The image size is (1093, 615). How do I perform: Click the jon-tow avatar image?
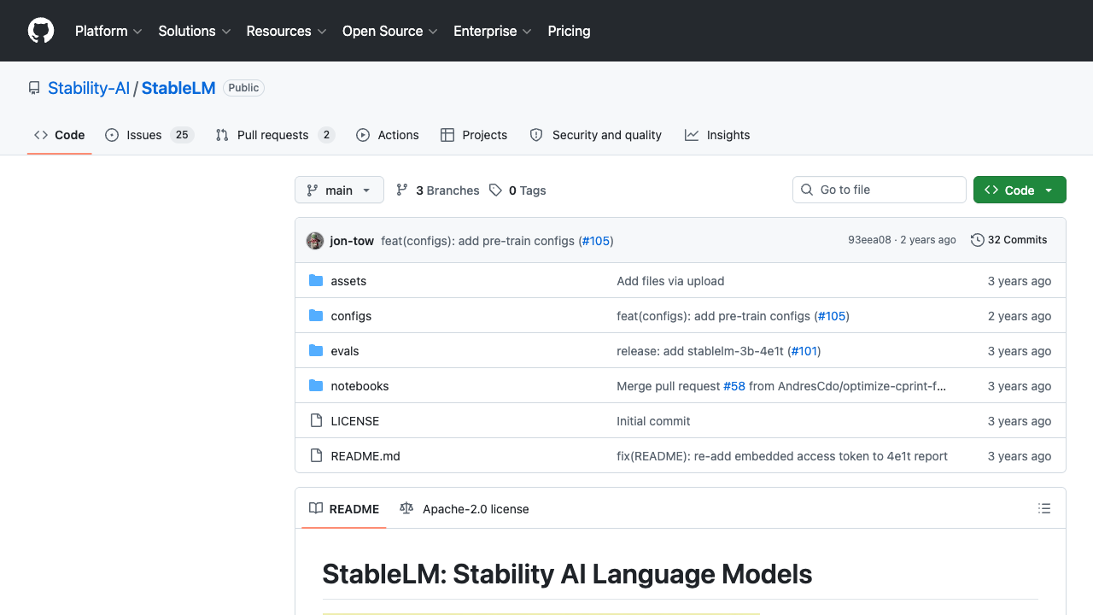(315, 241)
